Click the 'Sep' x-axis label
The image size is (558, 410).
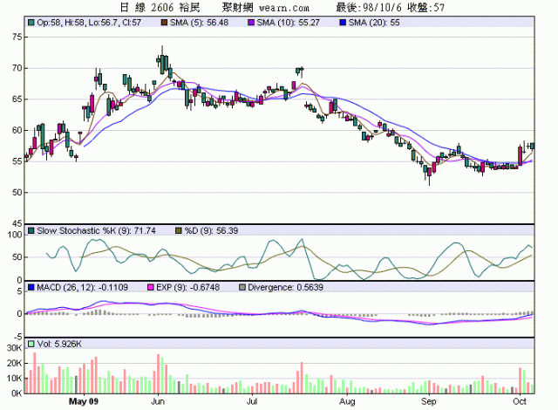pyautogui.click(x=428, y=402)
